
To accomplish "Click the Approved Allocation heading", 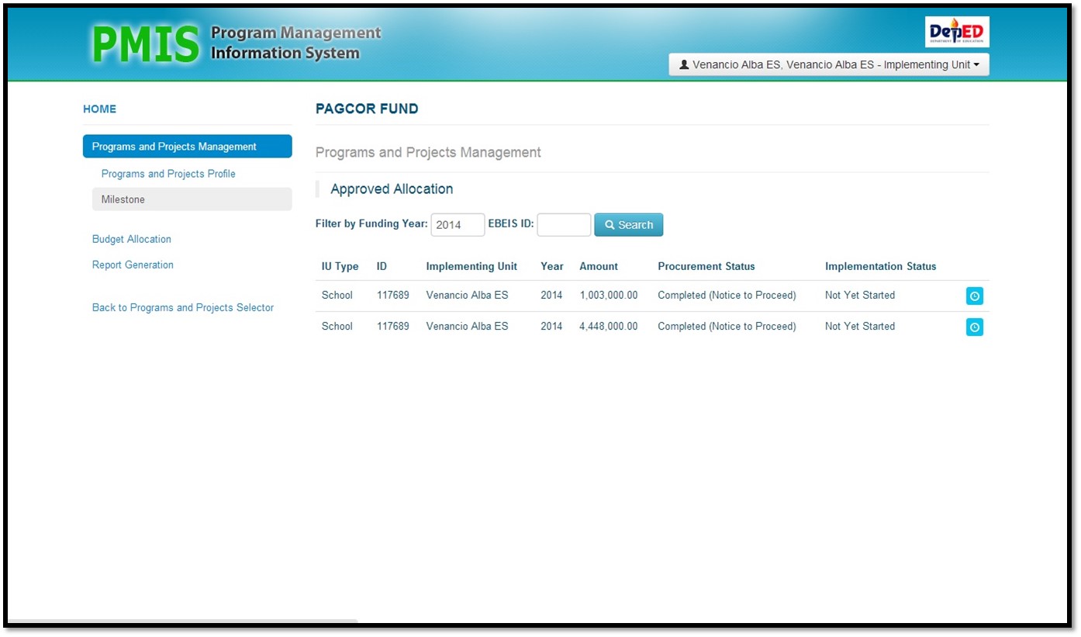I will coord(392,189).
